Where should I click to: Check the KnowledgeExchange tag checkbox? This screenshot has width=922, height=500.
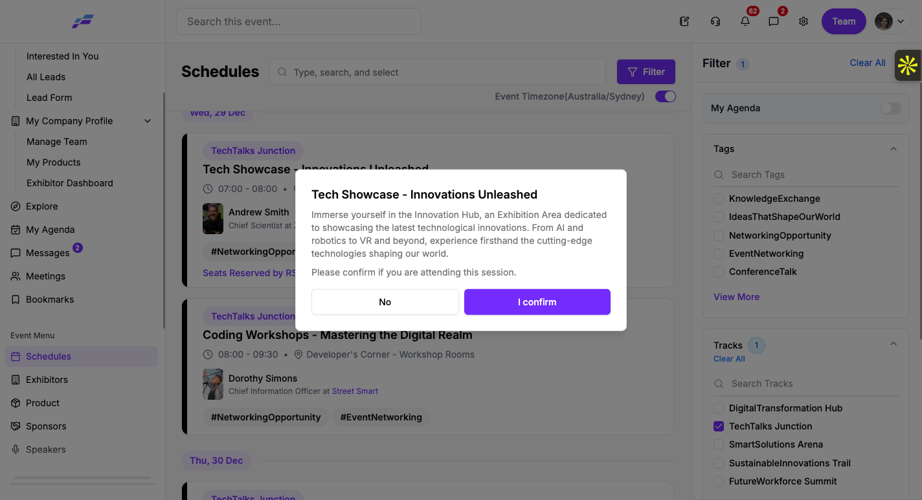coord(719,199)
